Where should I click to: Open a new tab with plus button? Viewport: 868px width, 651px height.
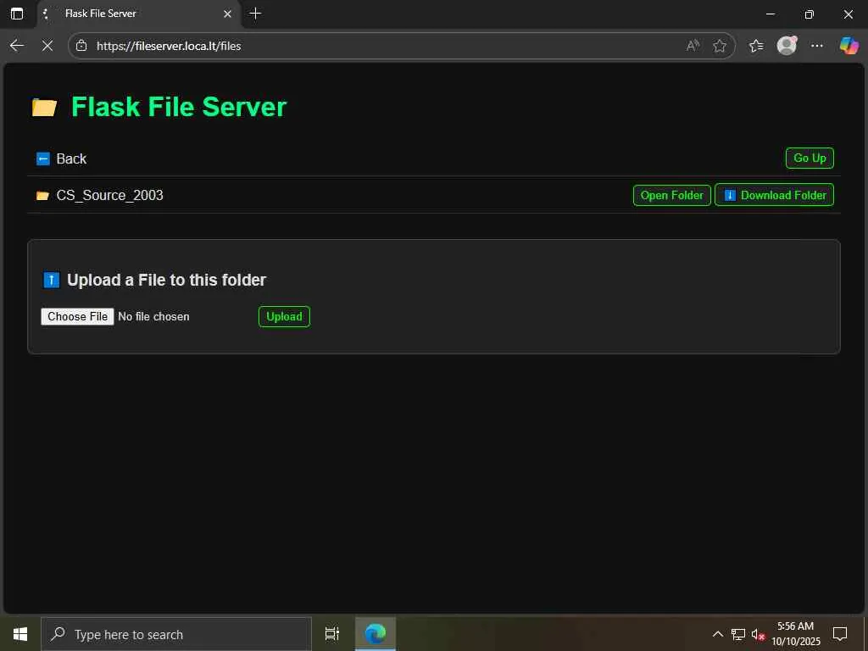pyautogui.click(x=255, y=14)
